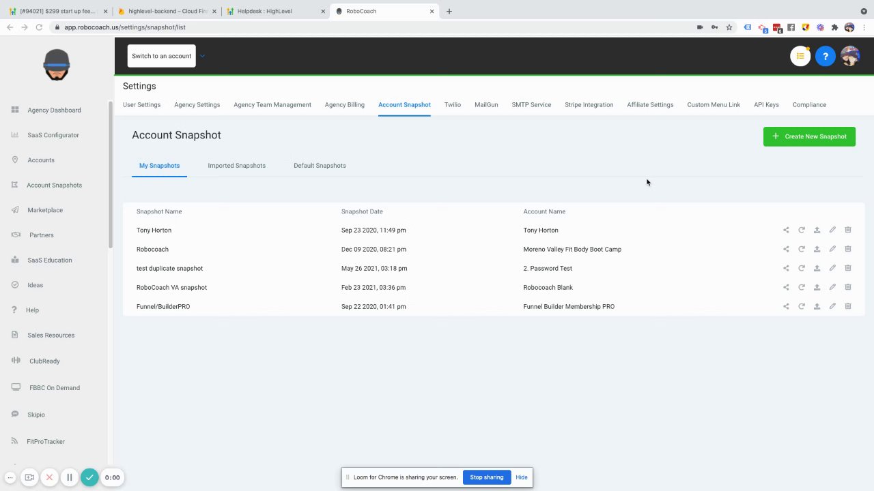Click the Facebook extension icon
Image resolution: width=874 pixels, height=491 pixels.
[x=791, y=27]
